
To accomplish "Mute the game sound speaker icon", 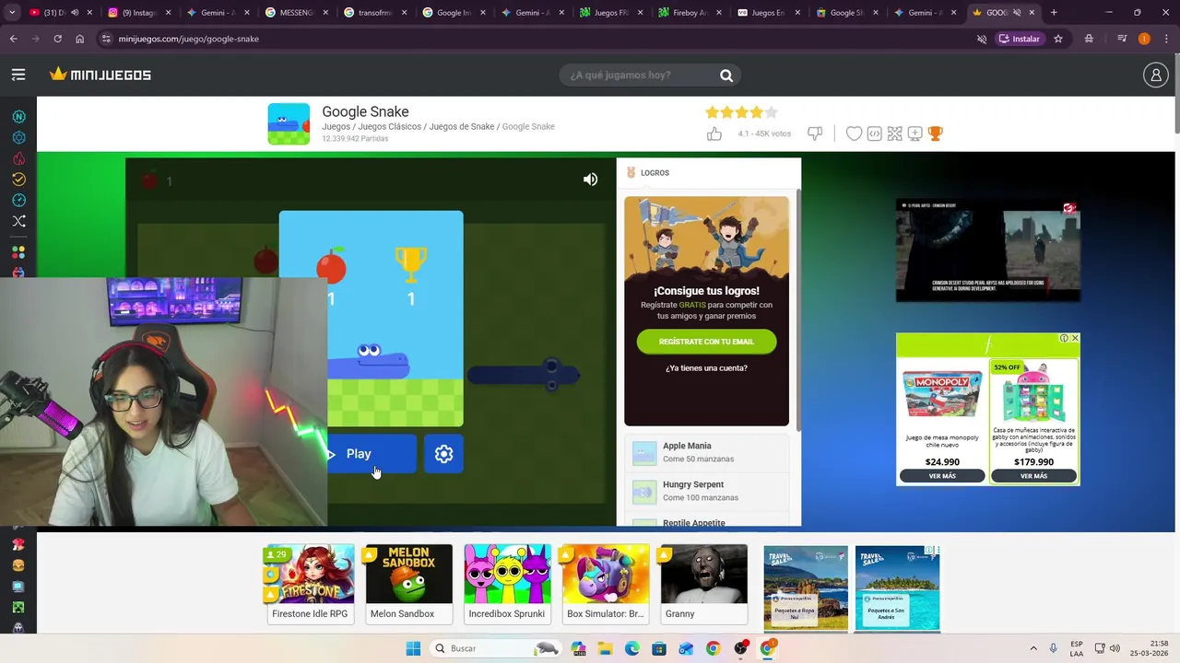I will coord(590,180).
